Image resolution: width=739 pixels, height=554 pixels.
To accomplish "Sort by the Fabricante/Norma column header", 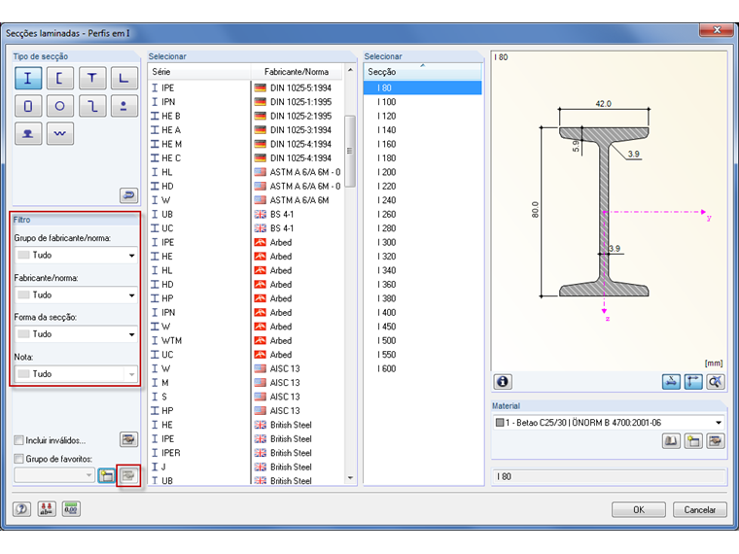I will 297,72.
